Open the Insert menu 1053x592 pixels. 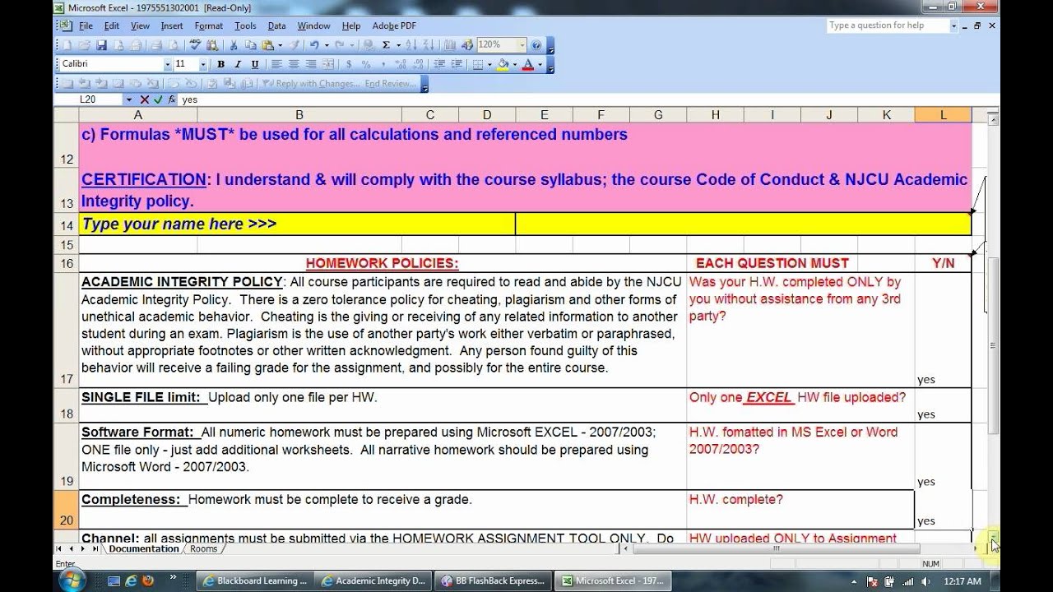tap(172, 26)
